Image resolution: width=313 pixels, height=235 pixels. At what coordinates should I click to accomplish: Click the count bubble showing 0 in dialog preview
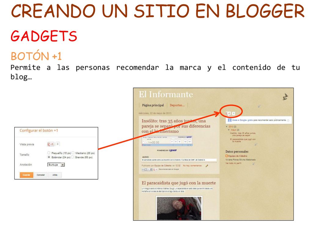tap(57, 144)
